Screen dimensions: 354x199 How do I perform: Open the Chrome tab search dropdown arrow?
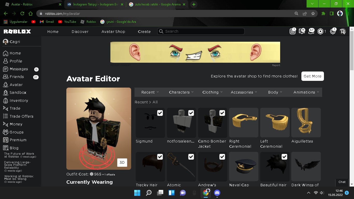(x=312, y=4)
